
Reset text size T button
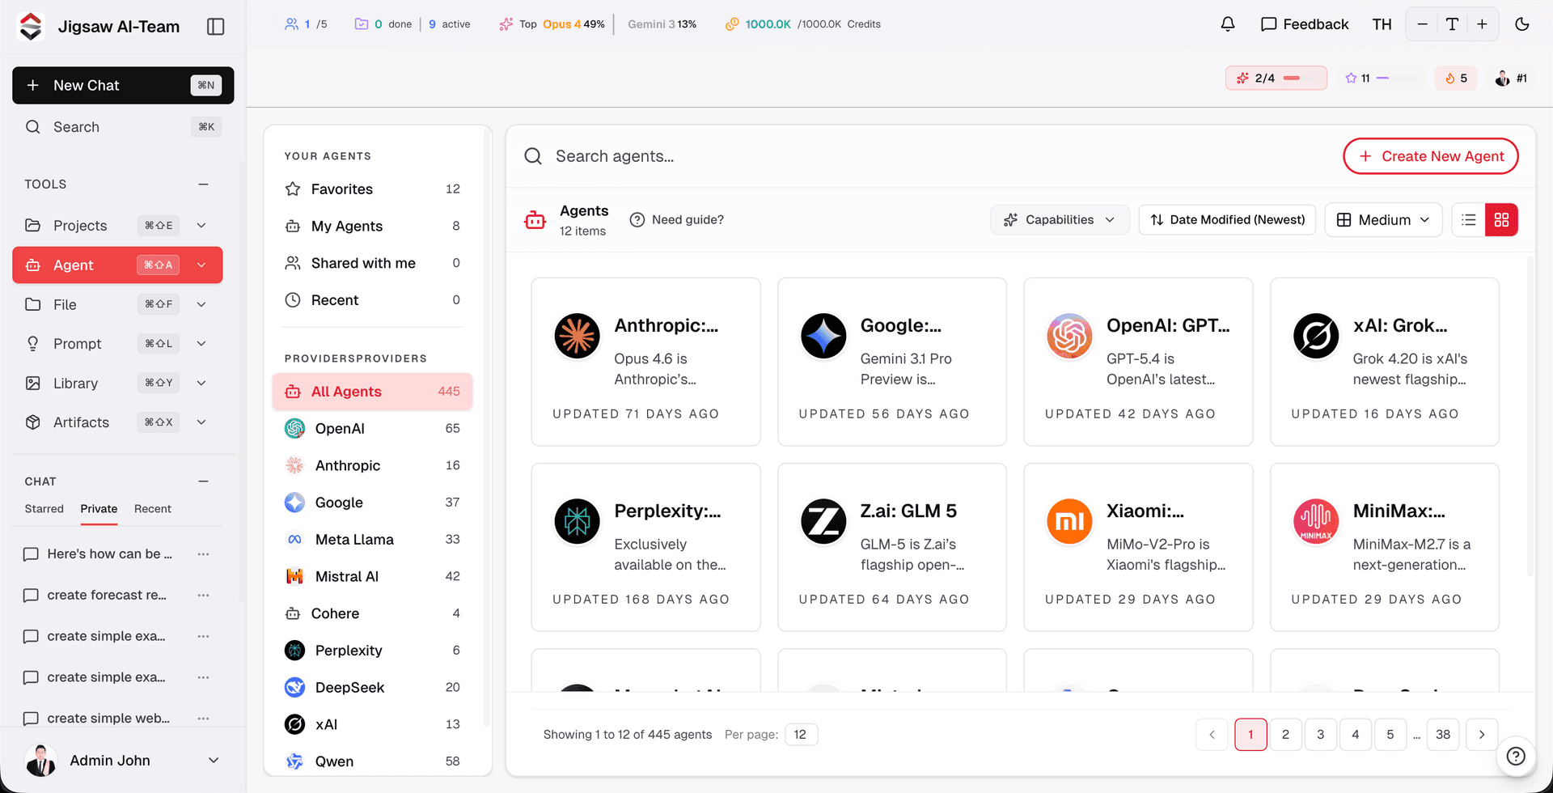pos(1452,24)
